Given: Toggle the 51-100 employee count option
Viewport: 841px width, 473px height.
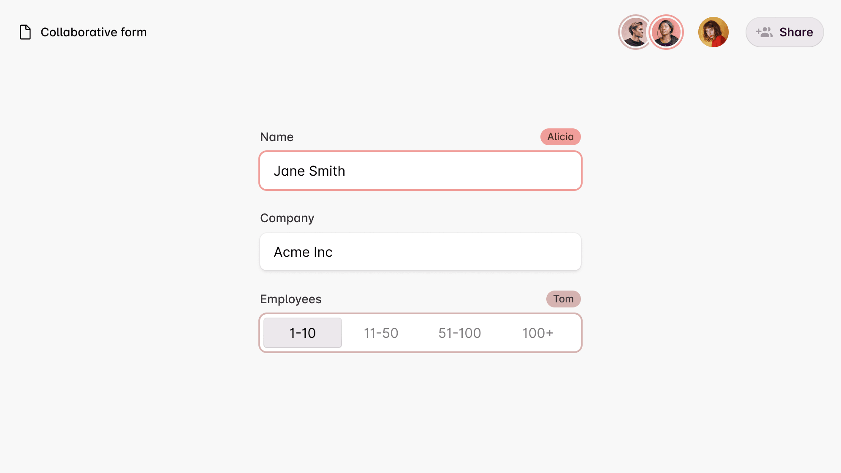Looking at the screenshot, I should point(460,333).
